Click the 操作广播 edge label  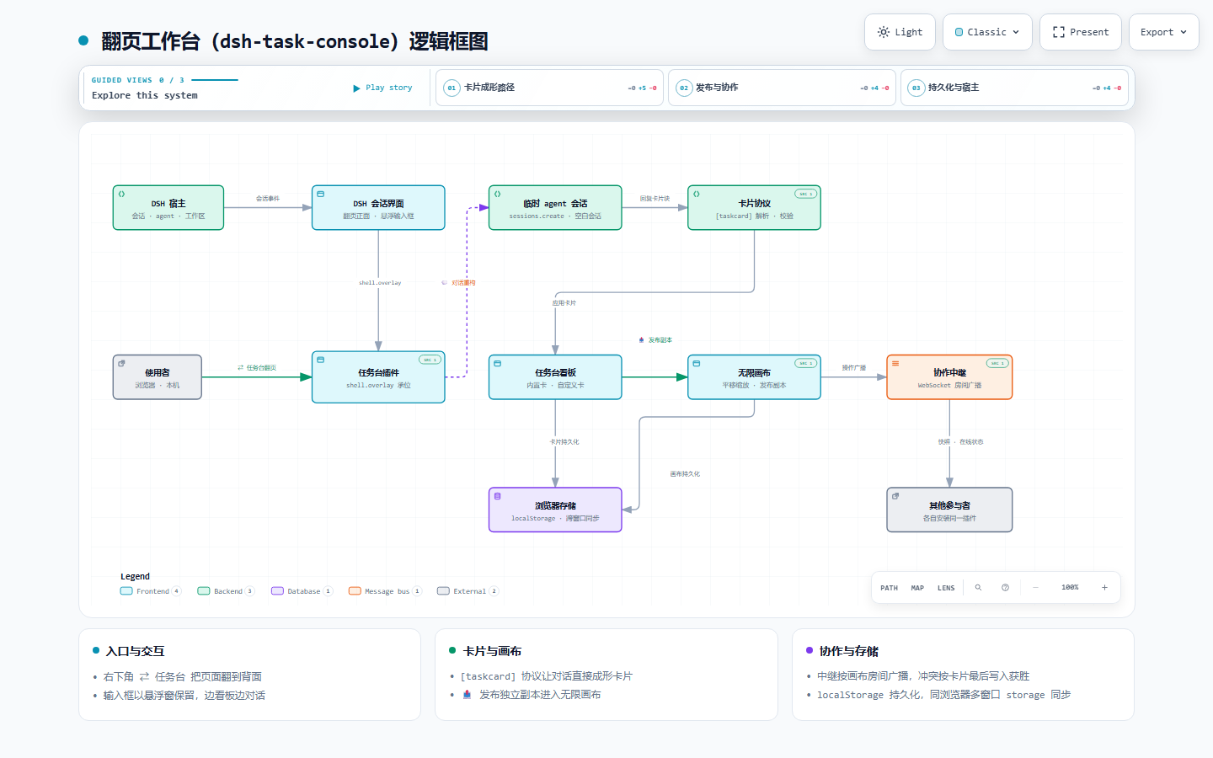(854, 368)
